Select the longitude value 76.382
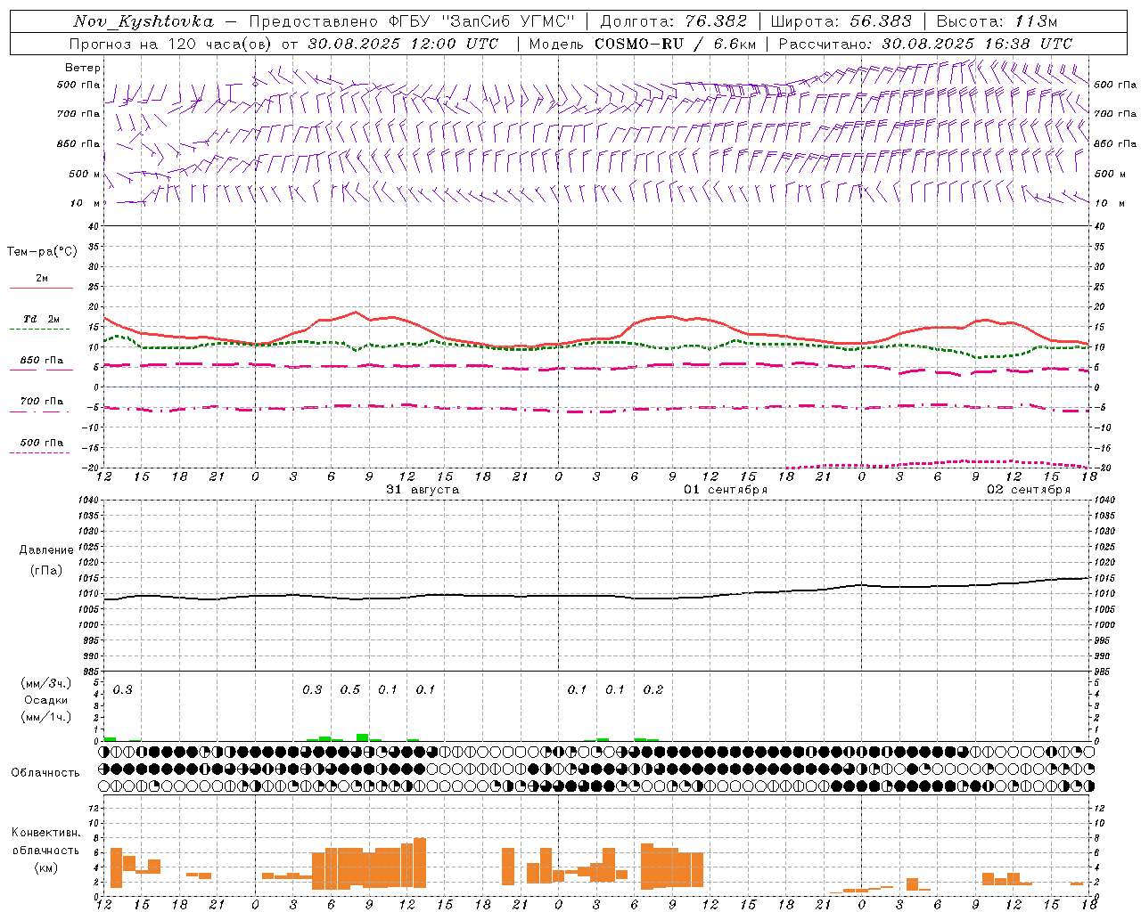 click(x=716, y=21)
